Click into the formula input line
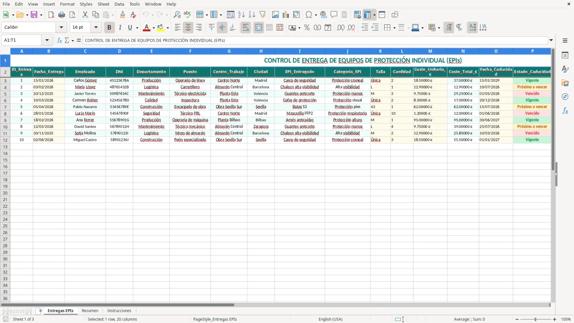The height and width of the screenshot is (323, 574). (x=315, y=40)
